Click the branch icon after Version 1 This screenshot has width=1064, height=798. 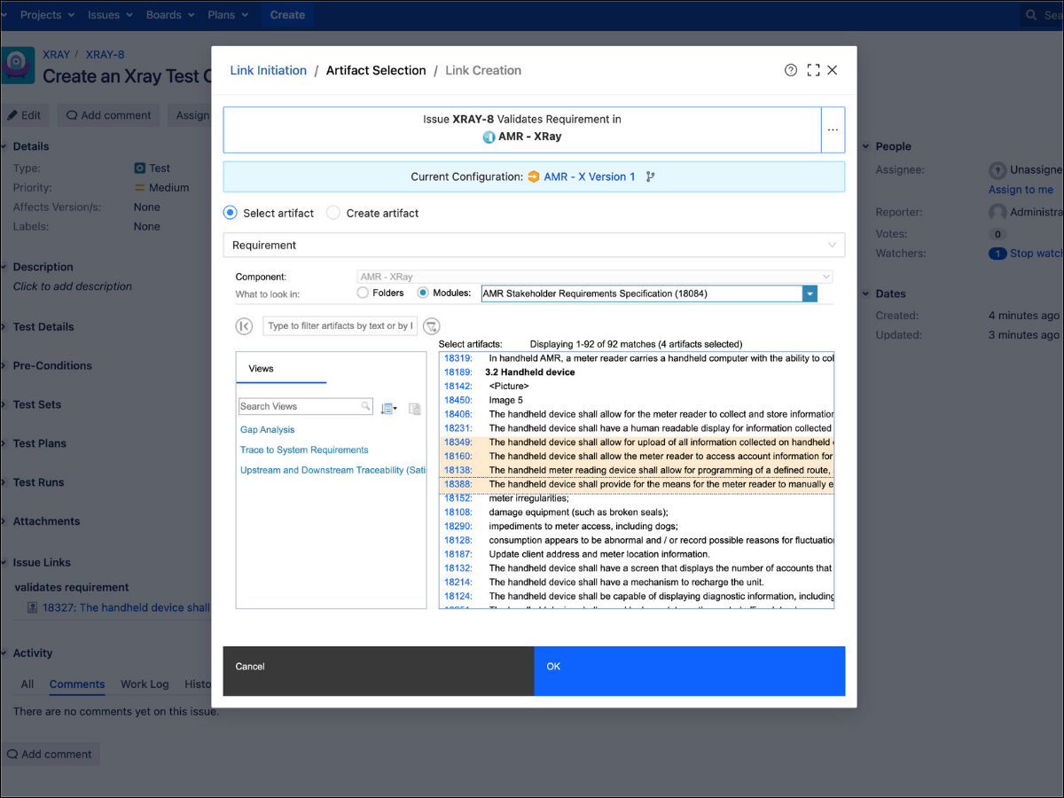tap(650, 176)
